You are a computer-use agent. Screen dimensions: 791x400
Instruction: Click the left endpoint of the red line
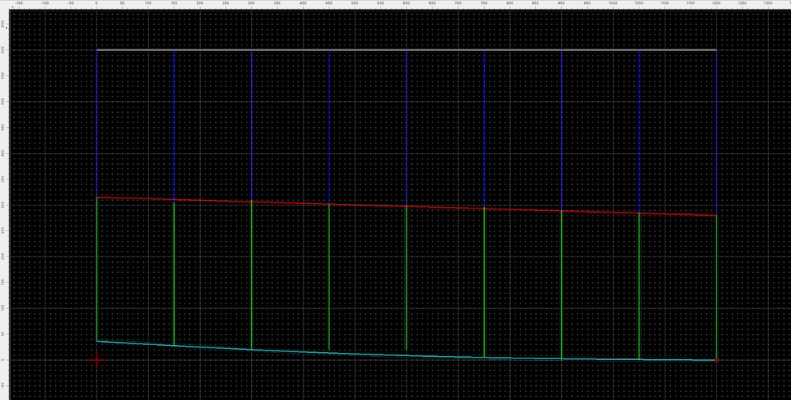pos(97,198)
